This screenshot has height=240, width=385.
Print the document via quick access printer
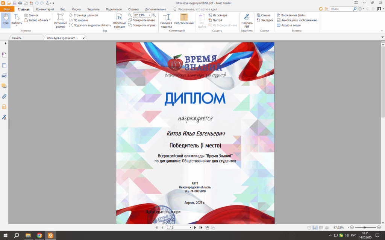(x=20, y=3)
